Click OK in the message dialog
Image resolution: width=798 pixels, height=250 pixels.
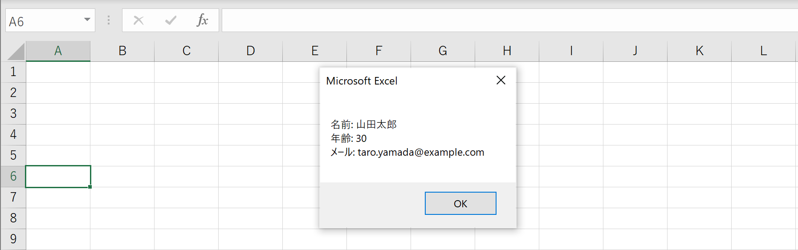coord(460,203)
